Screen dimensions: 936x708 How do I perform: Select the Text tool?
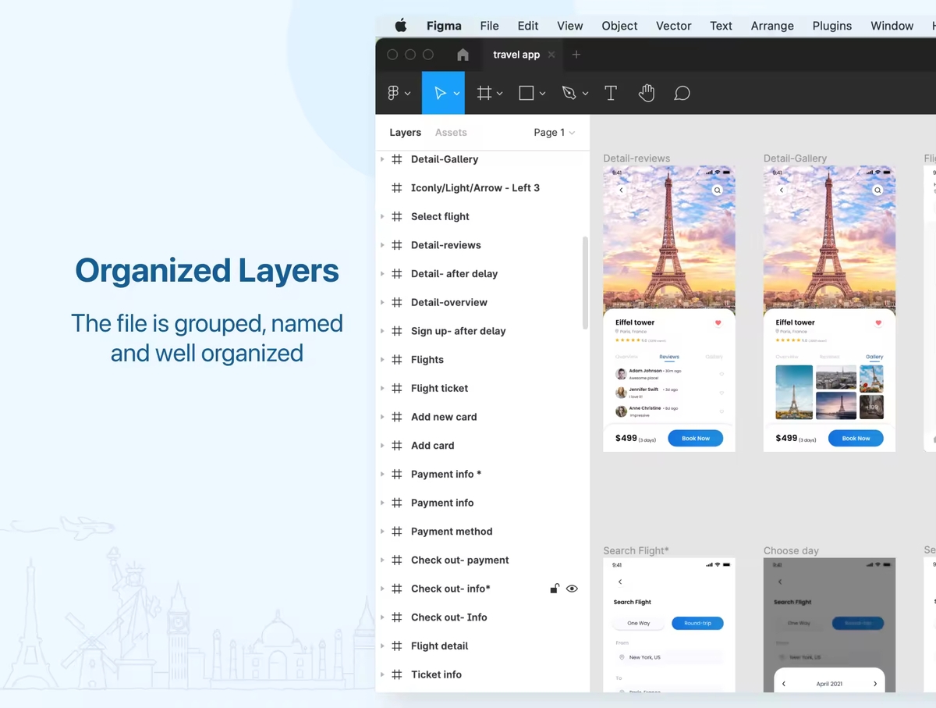click(611, 94)
